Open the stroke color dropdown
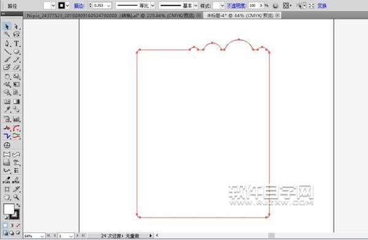Screen dimensions: 368x240 (67, 6)
